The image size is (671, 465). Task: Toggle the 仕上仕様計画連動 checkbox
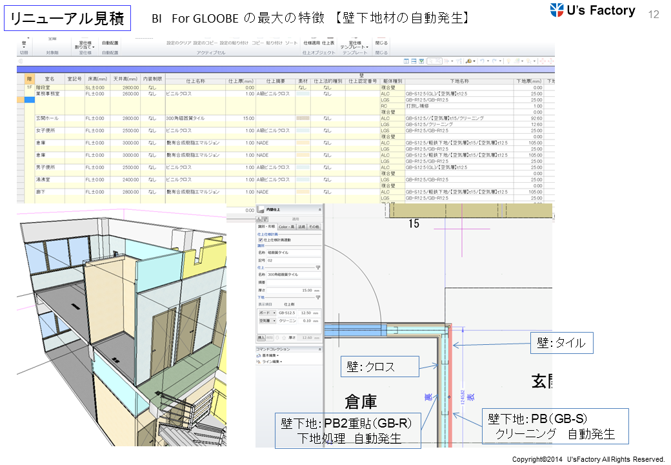261,240
